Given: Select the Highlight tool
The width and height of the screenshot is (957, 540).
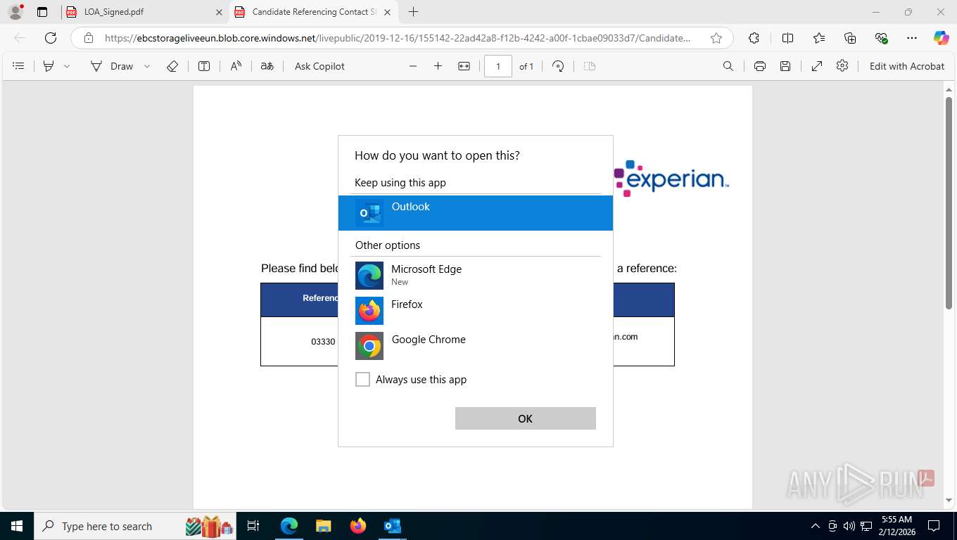Looking at the screenshot, I should [x=49, y=66].
